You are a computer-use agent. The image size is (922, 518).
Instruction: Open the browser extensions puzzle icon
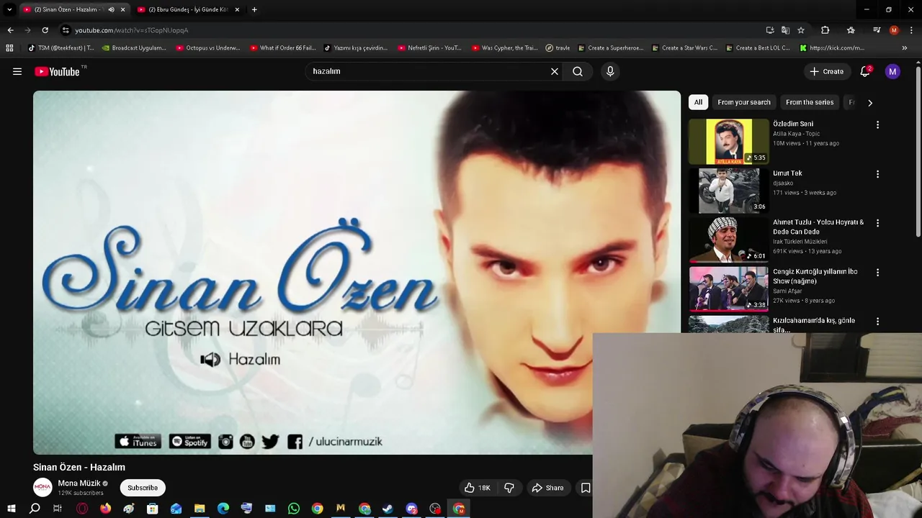click(825, 30)
